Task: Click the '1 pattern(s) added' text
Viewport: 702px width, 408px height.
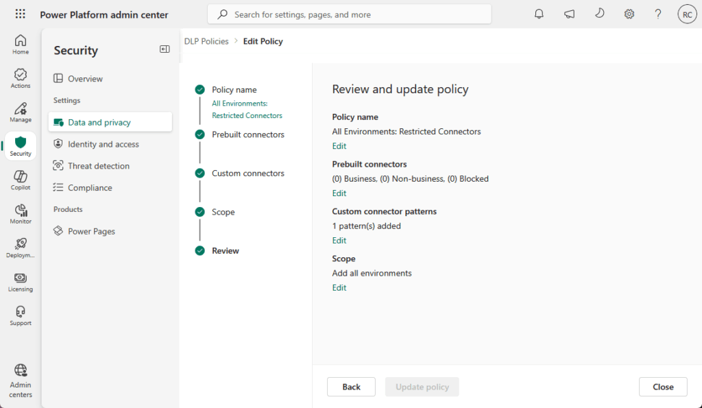Action: point(366,226)
